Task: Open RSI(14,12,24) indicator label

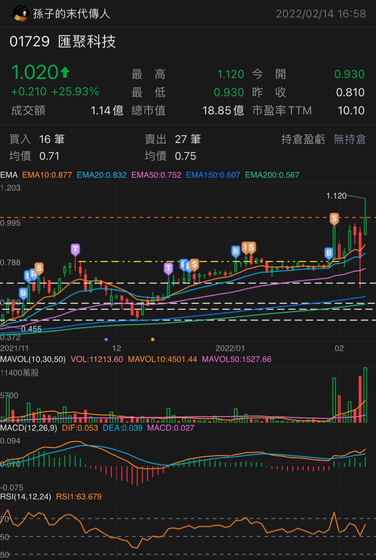Action: [x=25, y=497]
